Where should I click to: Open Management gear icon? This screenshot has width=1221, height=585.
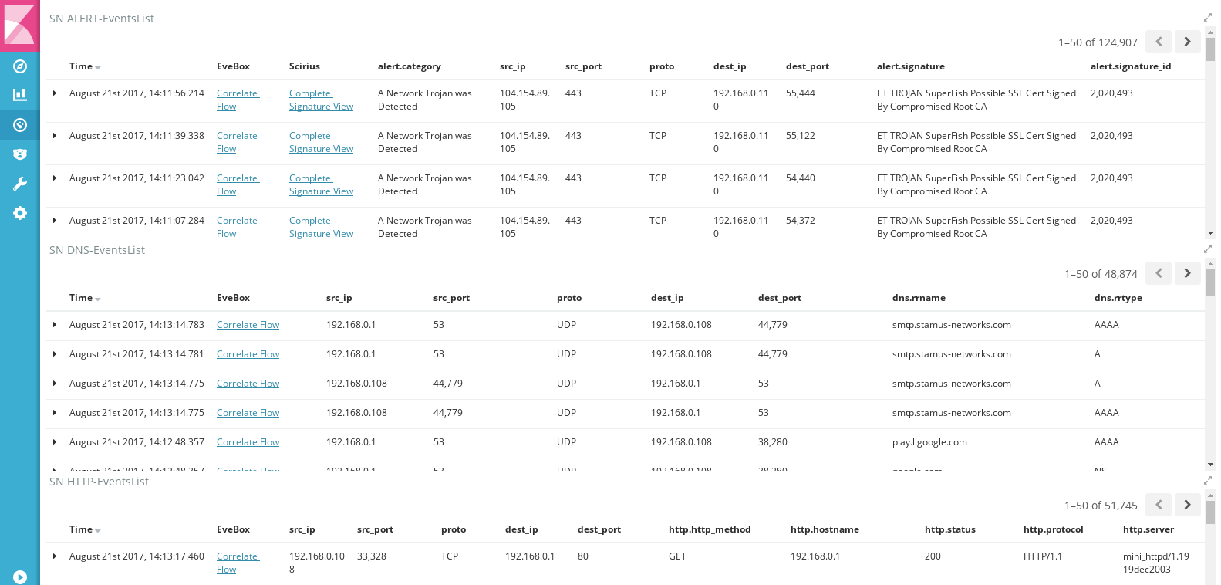20,213
